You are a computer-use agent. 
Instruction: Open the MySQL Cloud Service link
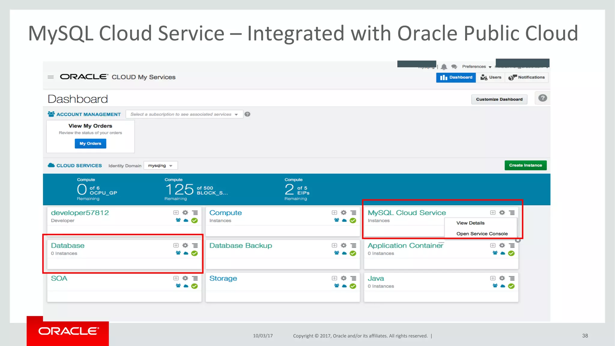[x=407, y=213]
